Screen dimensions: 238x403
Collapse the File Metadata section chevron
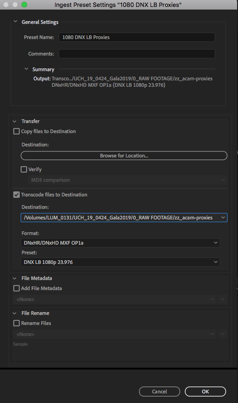coord(15,278)
